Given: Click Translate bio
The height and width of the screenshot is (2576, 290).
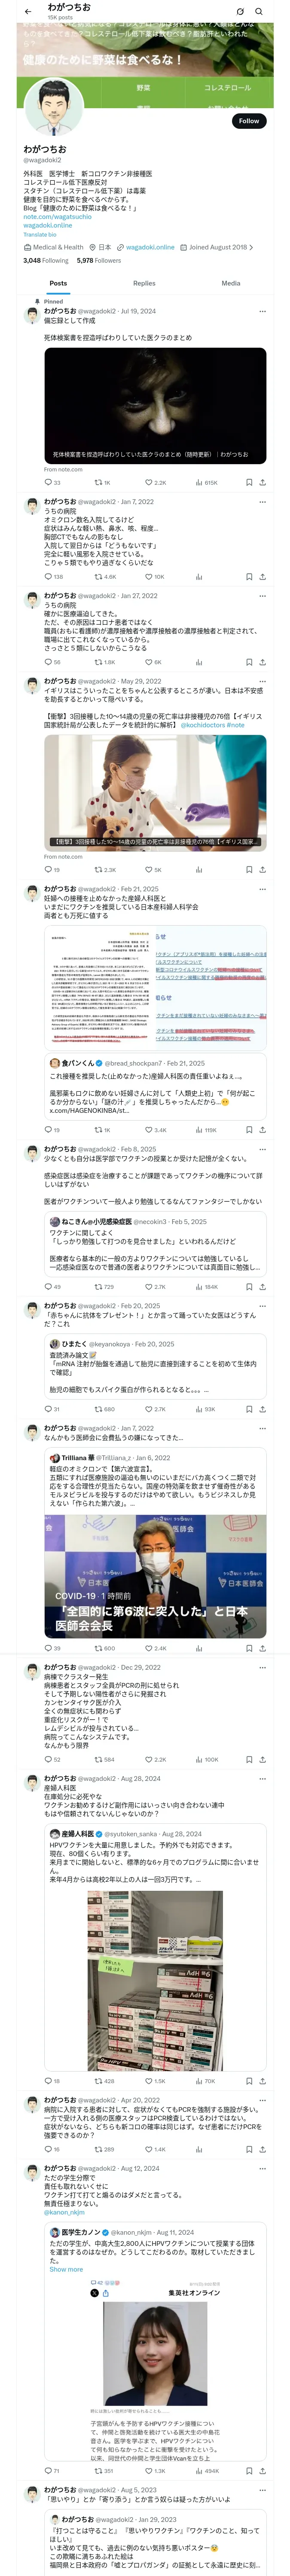Looking at the screenshot, I should 40,234.
